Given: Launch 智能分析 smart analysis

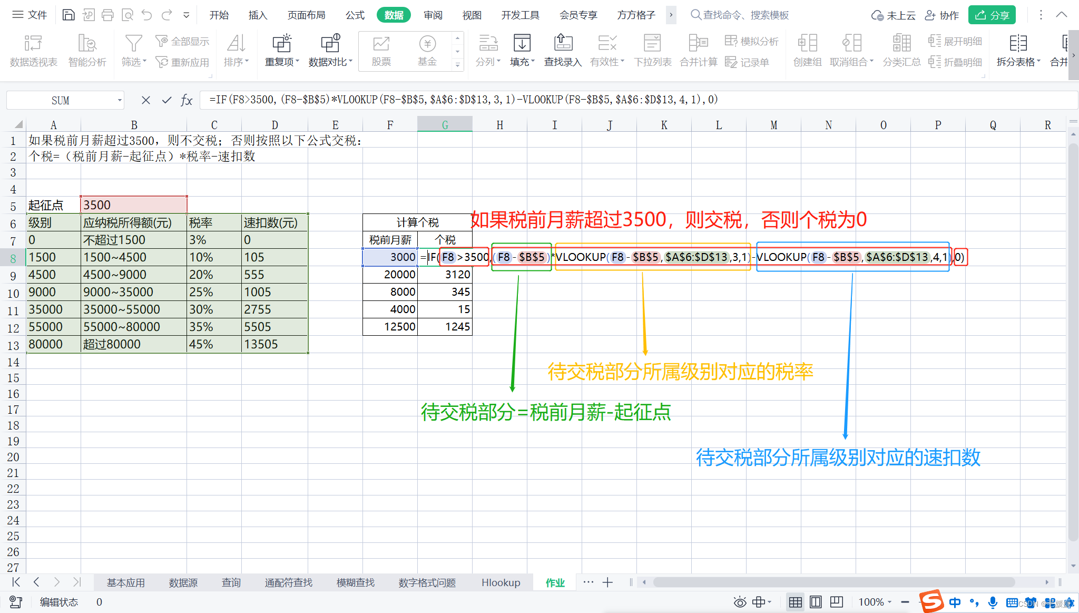Looking at the screenshot, I should click(x=87, y=51).
